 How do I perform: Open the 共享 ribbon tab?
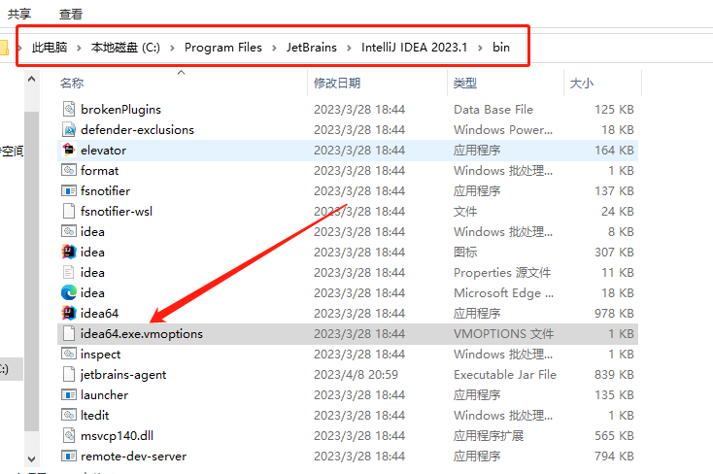(19, 15)
